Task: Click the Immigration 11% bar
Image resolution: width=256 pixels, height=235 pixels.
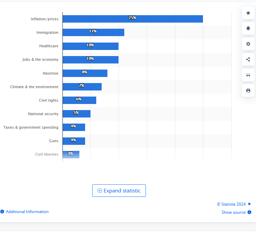Action: [x=93, y=32]
